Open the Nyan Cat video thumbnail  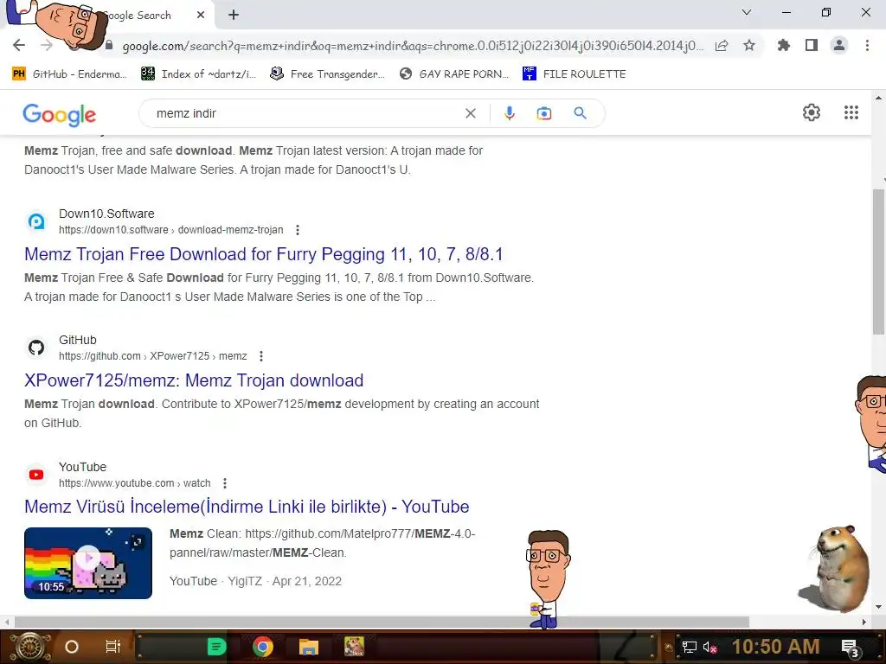click(x=88, y=563)
